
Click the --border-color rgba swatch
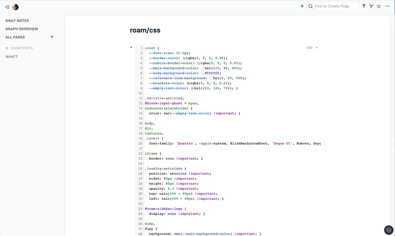[x=184, y=58]
